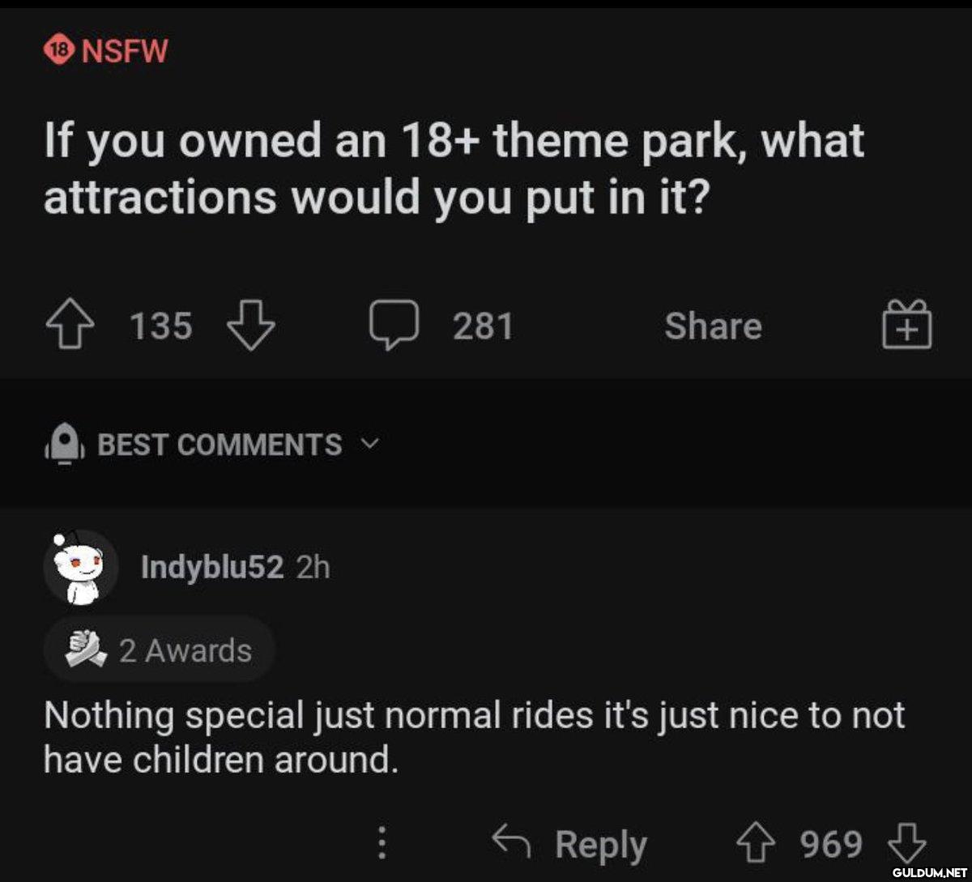
Task: Give an award using the gift icon
Action: (x=907, y=326)
